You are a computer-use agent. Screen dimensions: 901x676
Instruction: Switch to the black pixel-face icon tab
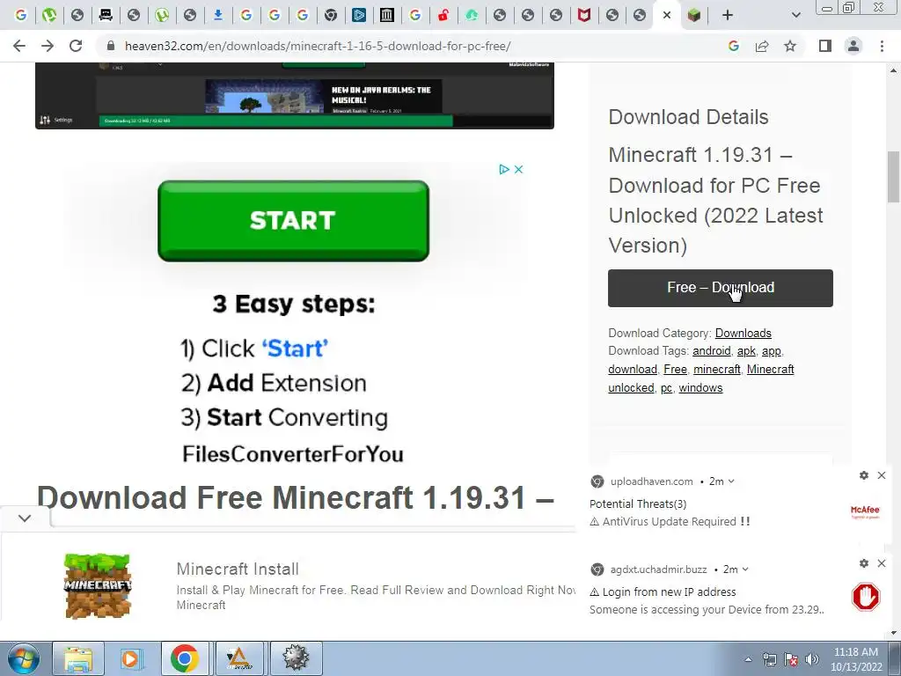pos(106,15)
